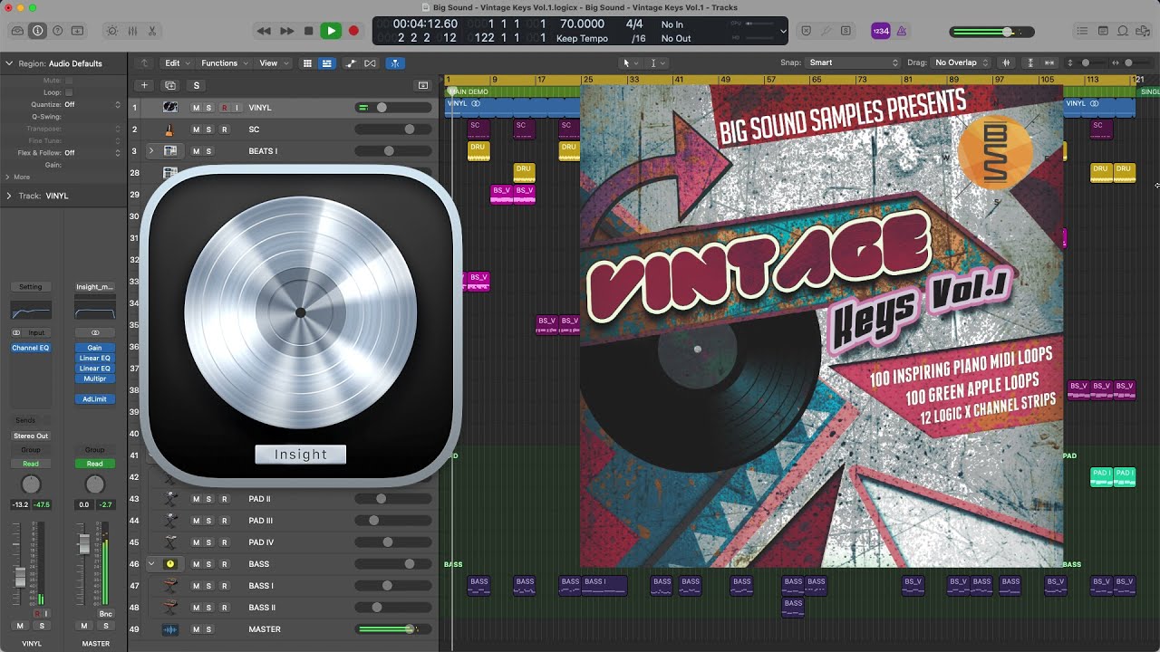Switch to grid view icon in tracks menu bar
The width and height of the screenshot is (1160, 652).
point(307,63)
